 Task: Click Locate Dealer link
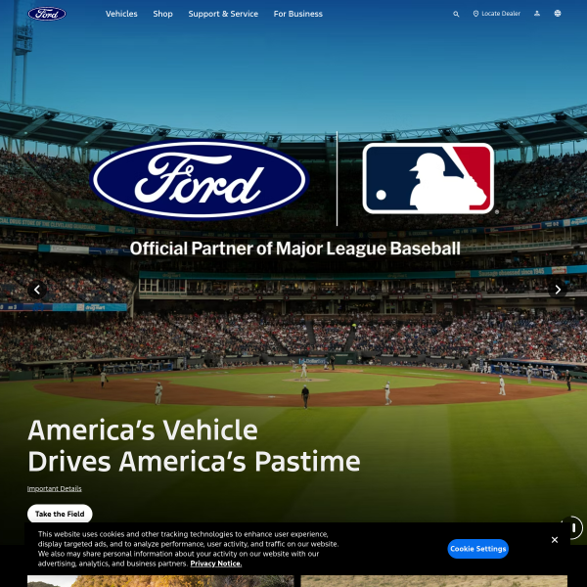click(x=496, y=14)
